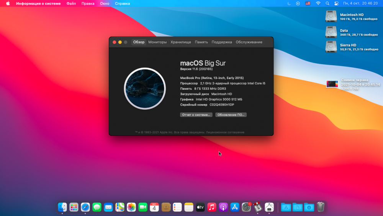The width and height of the screenshot is (383, 216).
Task: Open System Preferences with update badge
Action: point(246,207)
